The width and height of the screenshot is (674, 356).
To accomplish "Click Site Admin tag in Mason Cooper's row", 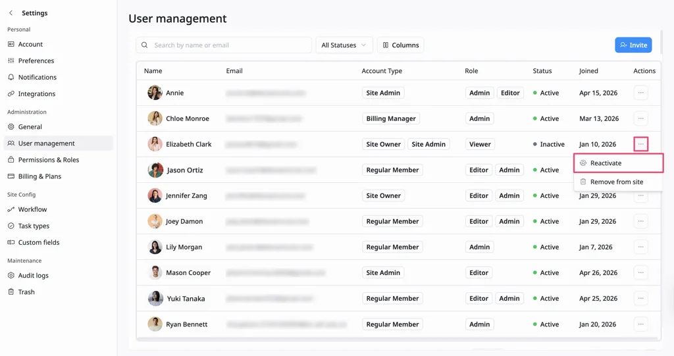I will coord(383,272).
